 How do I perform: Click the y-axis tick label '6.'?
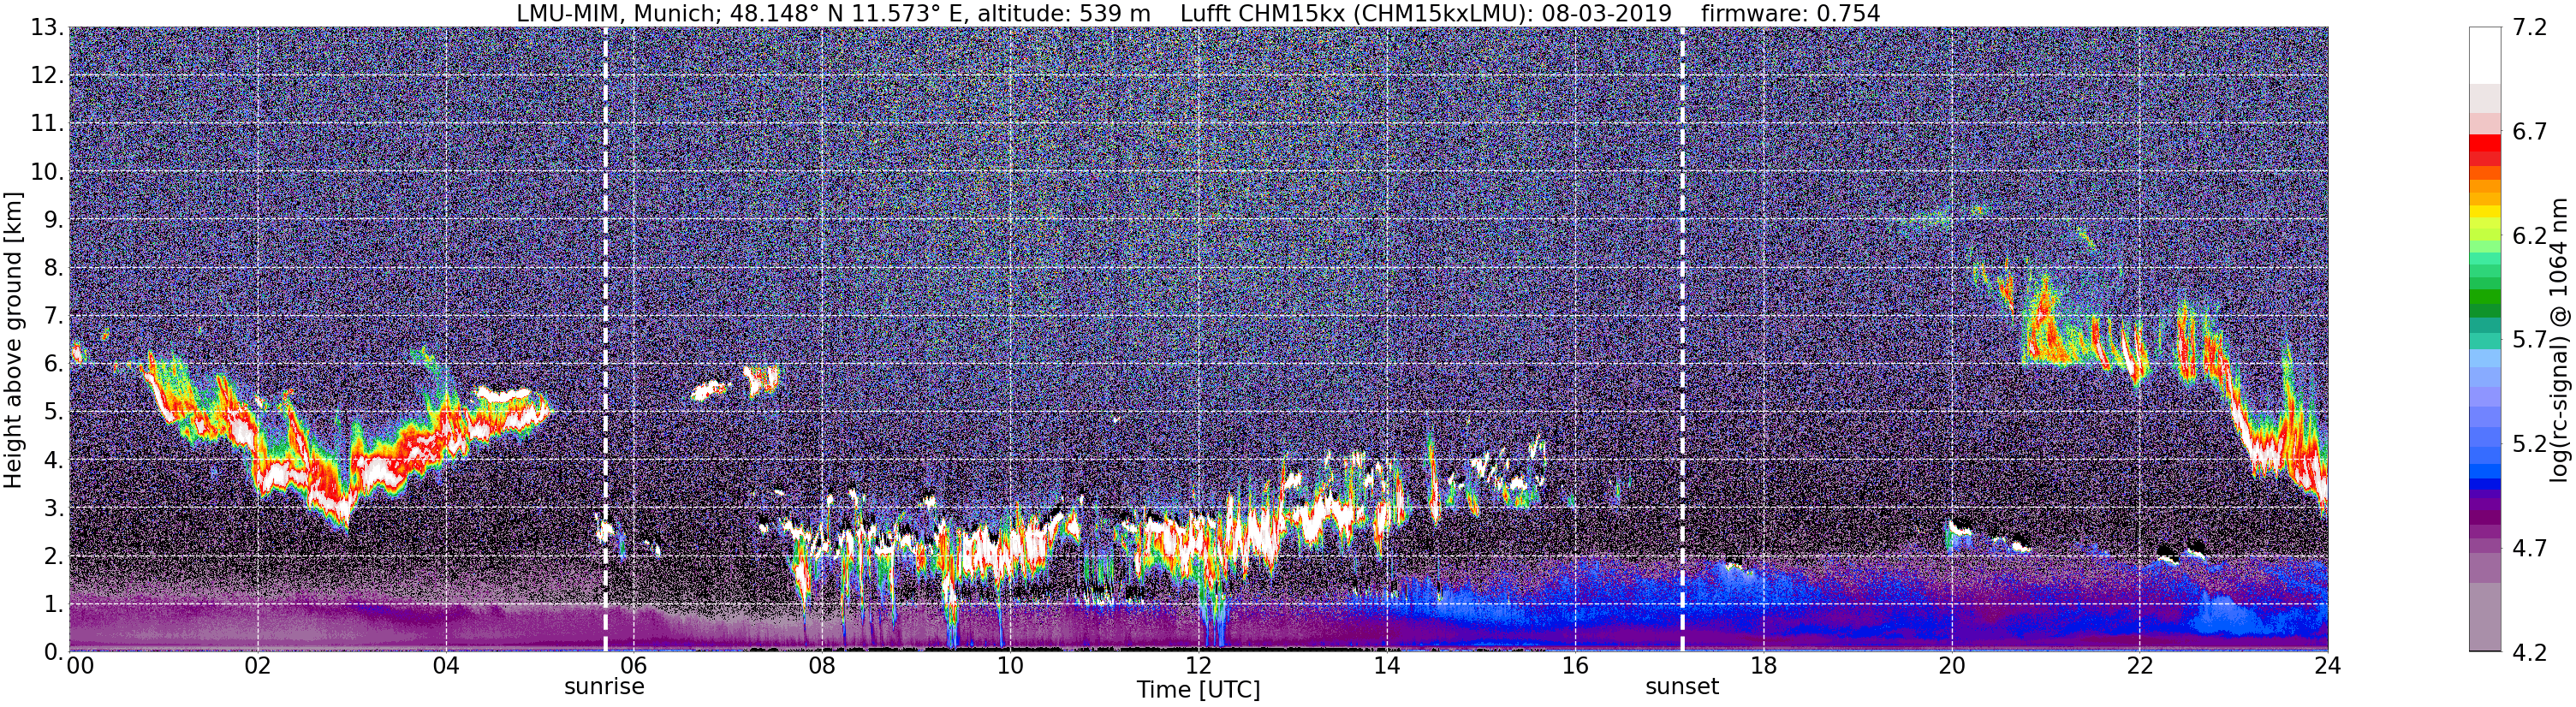point(53,364)
